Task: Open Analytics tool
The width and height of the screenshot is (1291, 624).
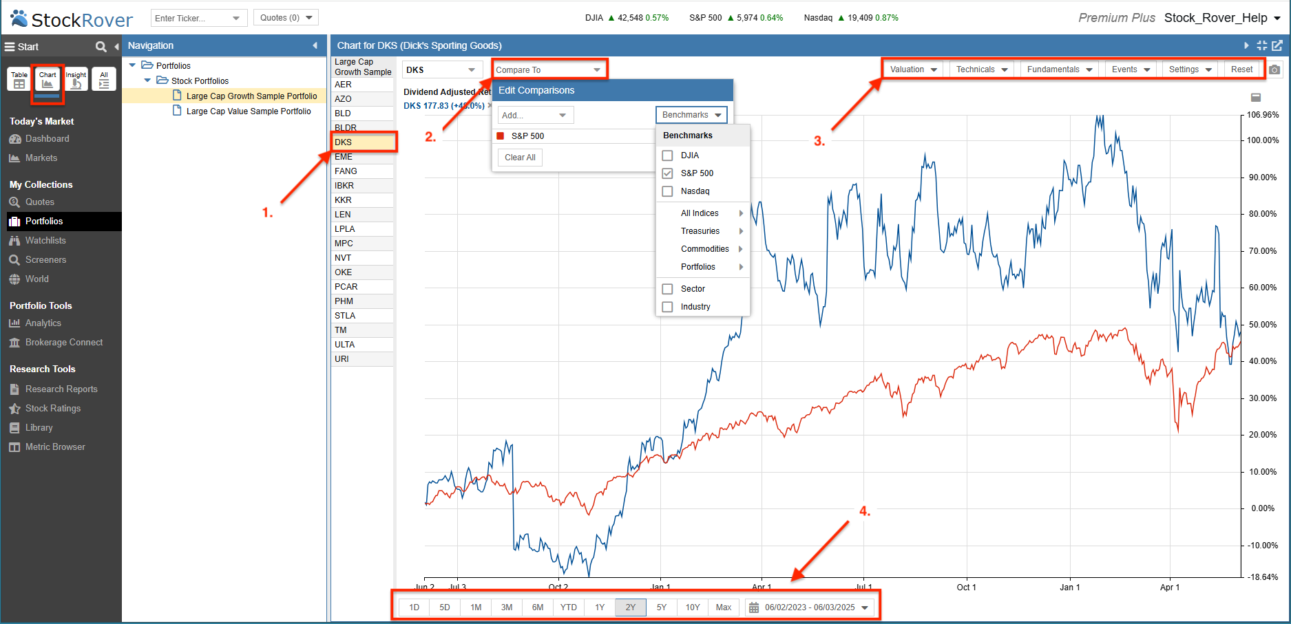Action: tap(35, 323)
